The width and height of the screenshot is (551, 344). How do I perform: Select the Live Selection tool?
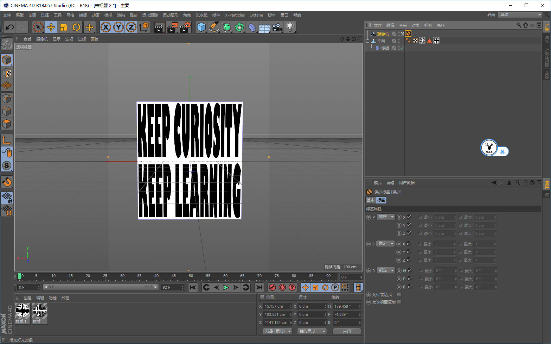coord(38,27)
